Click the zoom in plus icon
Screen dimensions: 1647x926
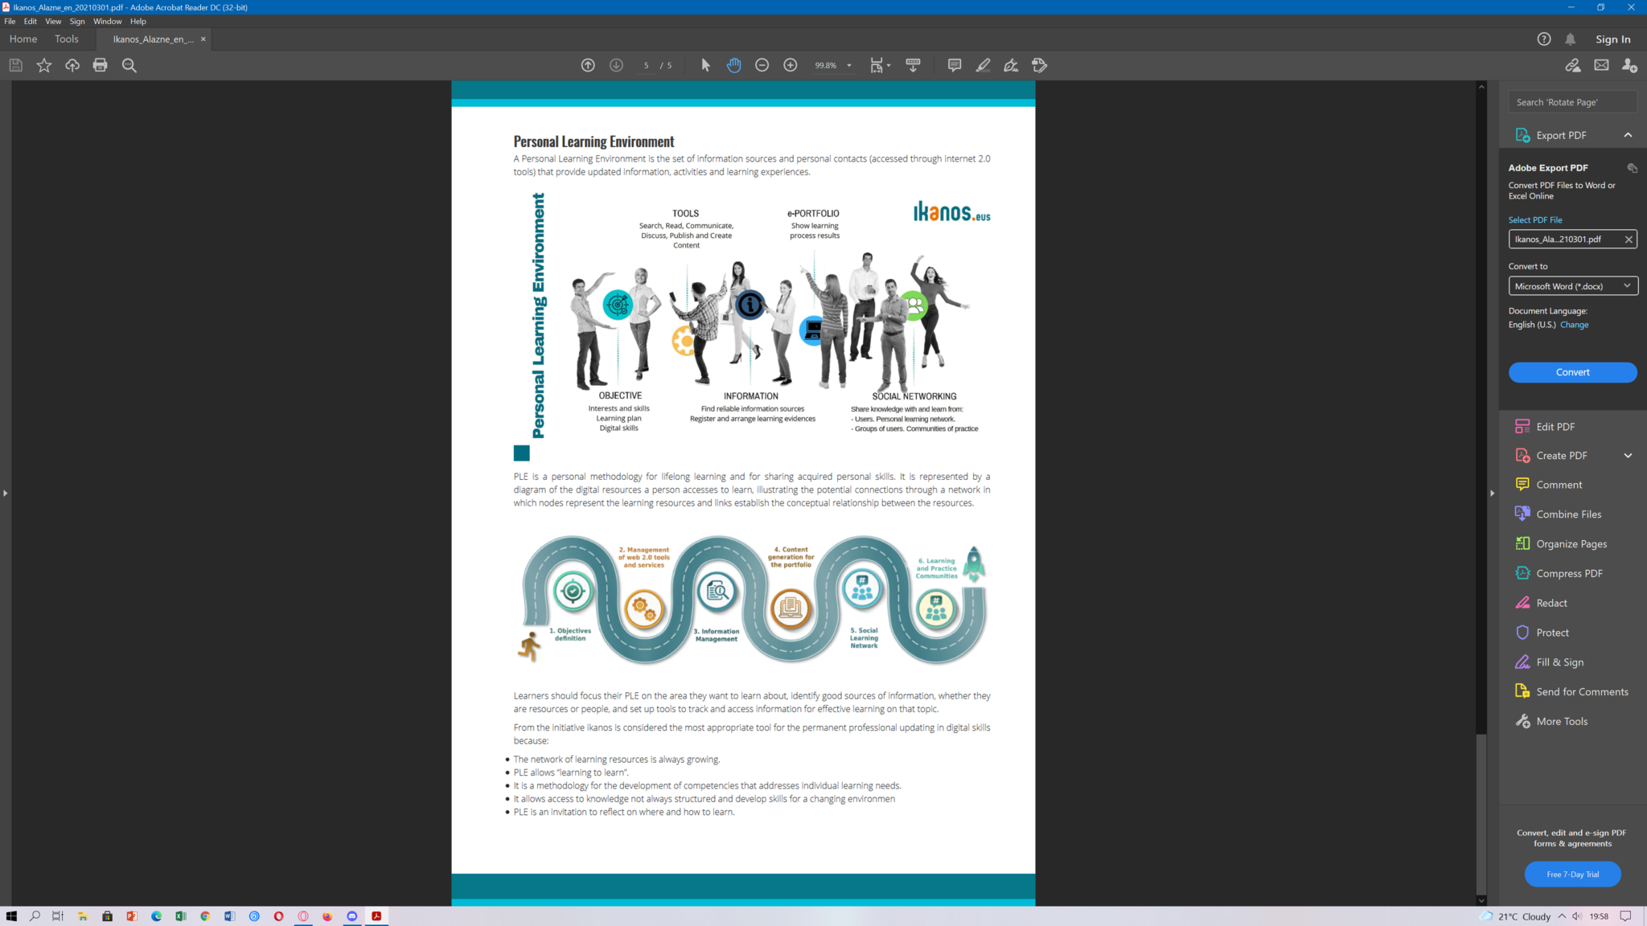point(790,65)
